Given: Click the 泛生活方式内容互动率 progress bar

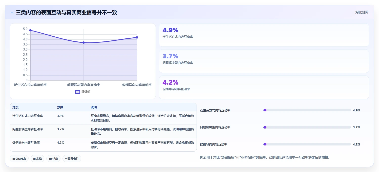Looking at the screenshot, I should tap(307, 110).
